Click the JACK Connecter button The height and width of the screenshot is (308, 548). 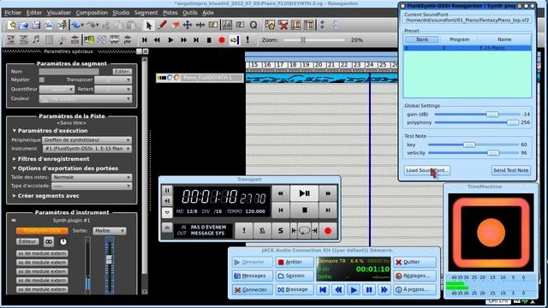pos(252,290)
